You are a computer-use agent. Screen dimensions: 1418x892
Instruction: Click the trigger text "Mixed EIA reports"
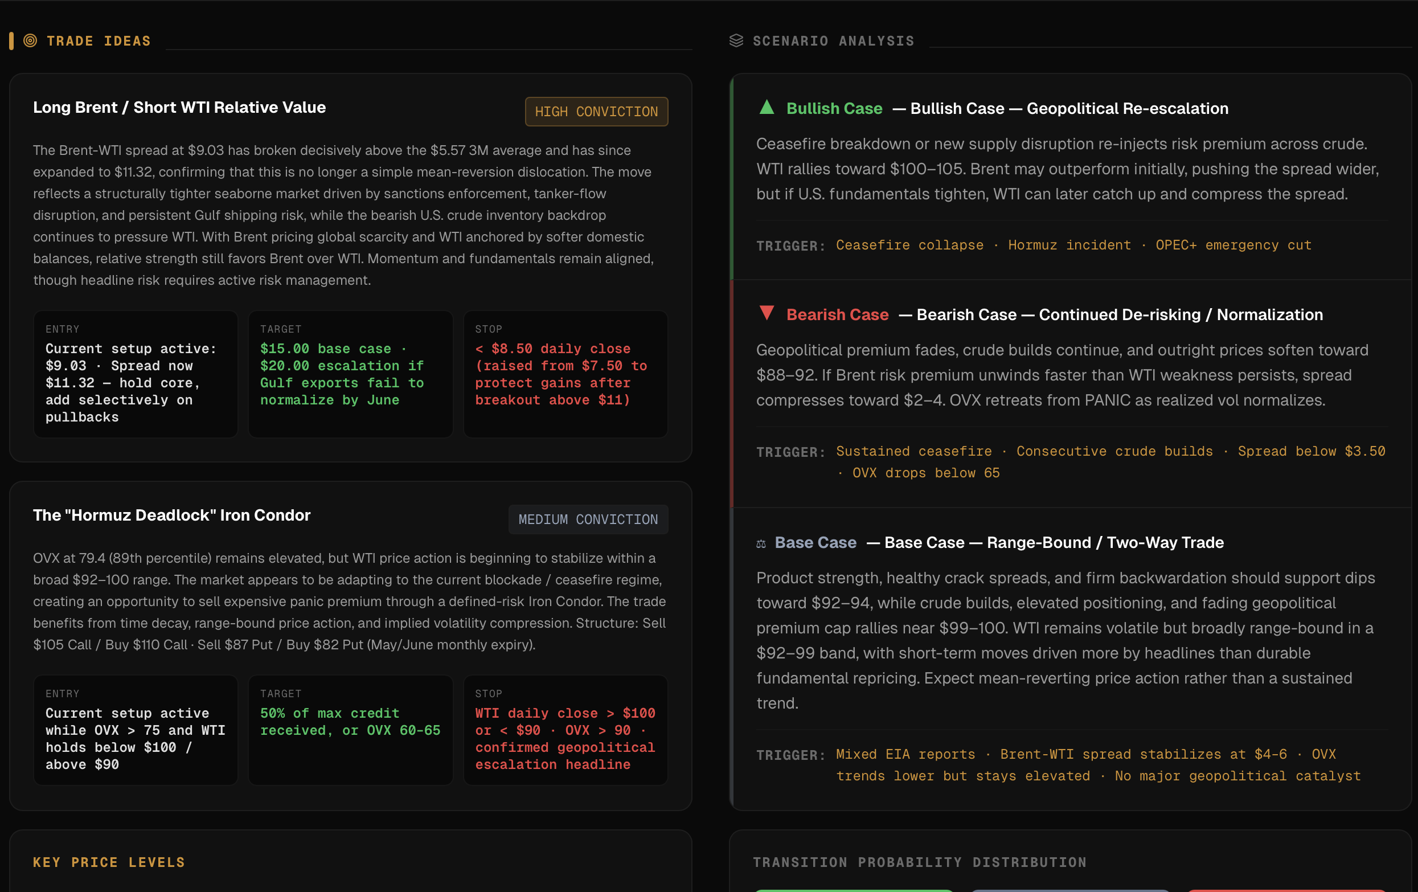[905, 754]
